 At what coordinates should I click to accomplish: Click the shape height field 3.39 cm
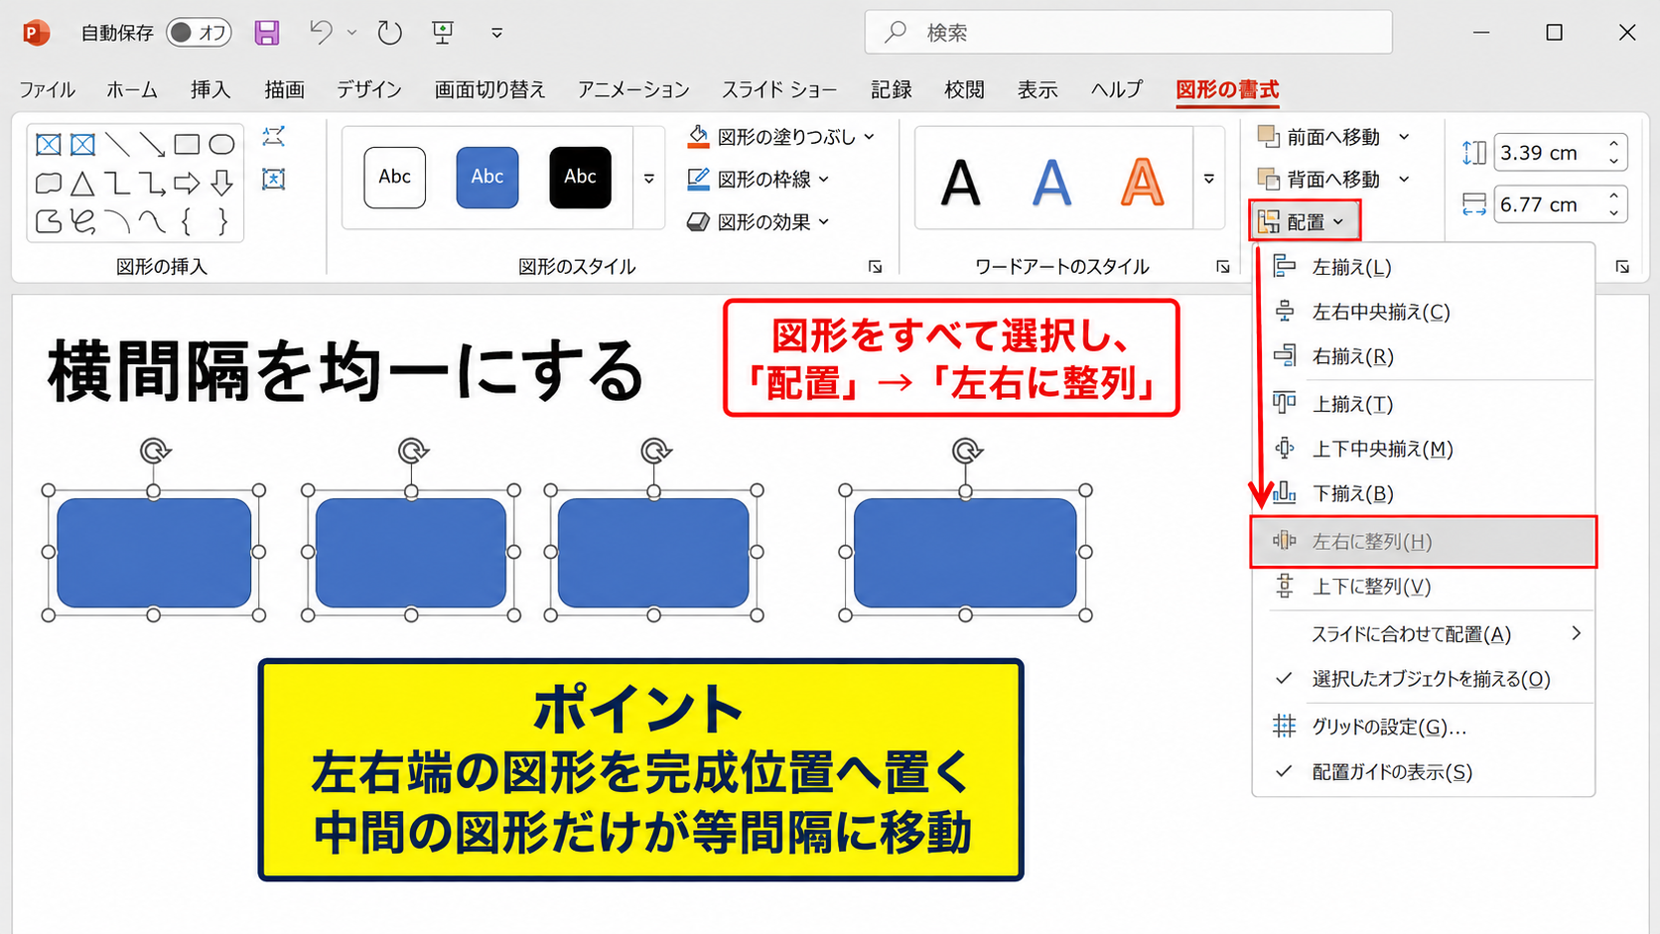1548,153
